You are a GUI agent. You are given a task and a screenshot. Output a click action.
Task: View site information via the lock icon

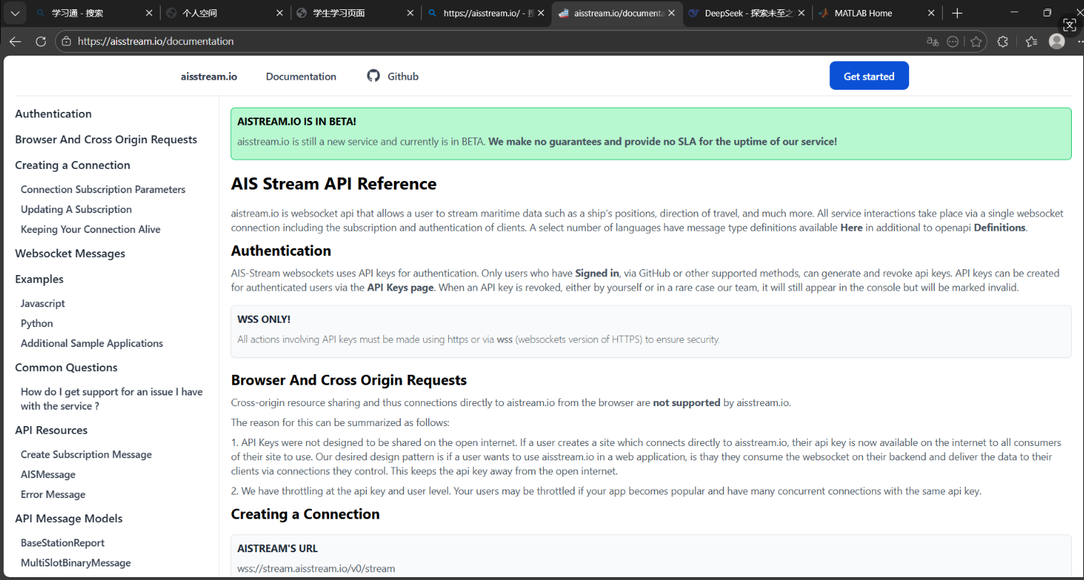(x=66, y=41)
